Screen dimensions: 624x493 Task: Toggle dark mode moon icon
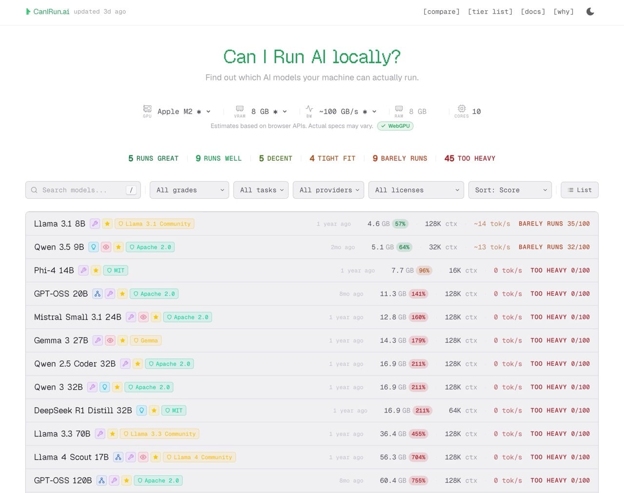click(590, 12)
